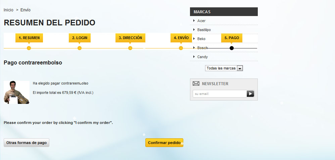335x160 pixels.
Task: Click the MARCAS panel header
Action: [x=224, y=12]
